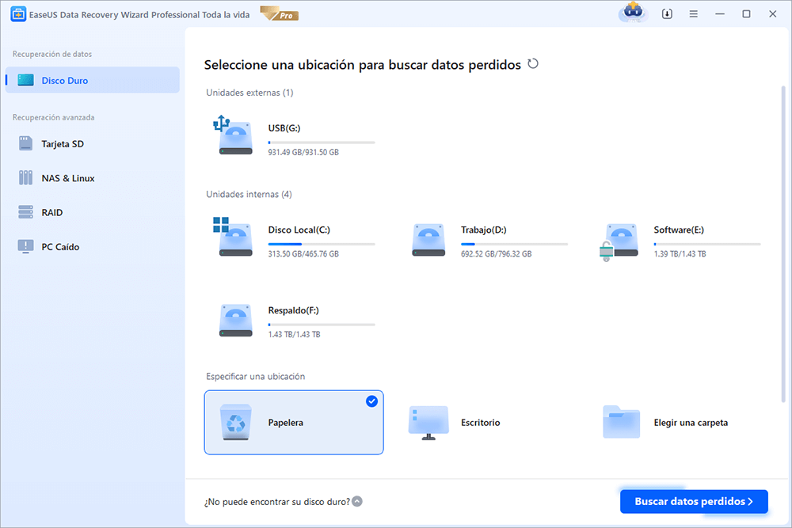Click 931.49 GB/931.50 GB size text

(303, 152)
